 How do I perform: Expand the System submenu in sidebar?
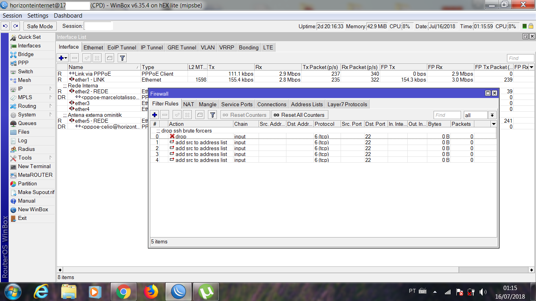(x=51, y=114)
